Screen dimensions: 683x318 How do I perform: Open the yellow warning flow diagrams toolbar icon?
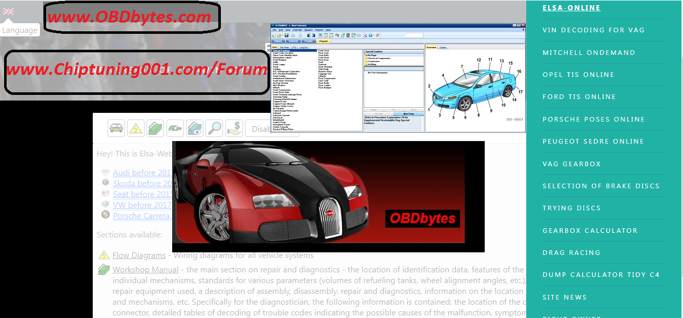click(136, 128)
